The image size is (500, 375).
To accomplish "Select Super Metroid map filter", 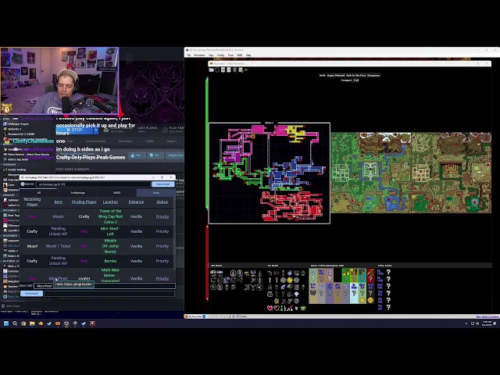I will pyautogui.click(x=336, y=76).
